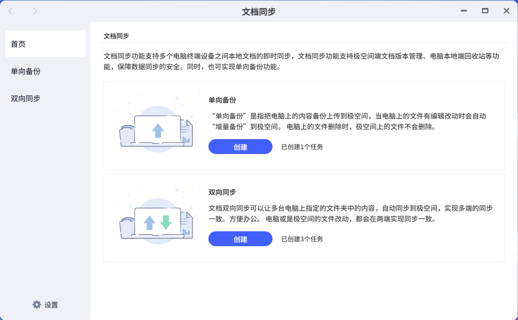Click the 设置 text label
This screenshot has height=320, width=518.
tap(51, 305)
